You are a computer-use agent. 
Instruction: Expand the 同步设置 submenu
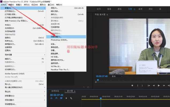pyautogui.click(x=44, y=55)
